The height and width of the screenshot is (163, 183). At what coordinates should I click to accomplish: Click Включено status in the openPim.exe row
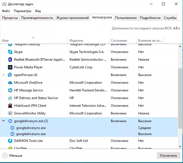pyautogui.click(x=118, y=75)
